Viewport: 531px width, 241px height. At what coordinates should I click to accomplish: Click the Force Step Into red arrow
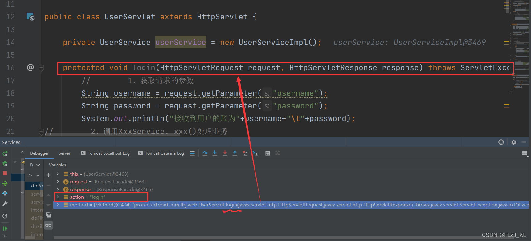pos(225,153)
